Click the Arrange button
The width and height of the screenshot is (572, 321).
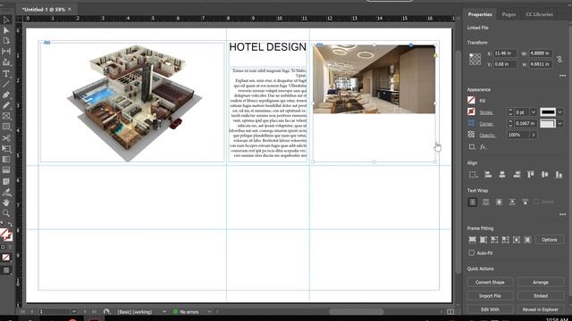pos(540,282)
